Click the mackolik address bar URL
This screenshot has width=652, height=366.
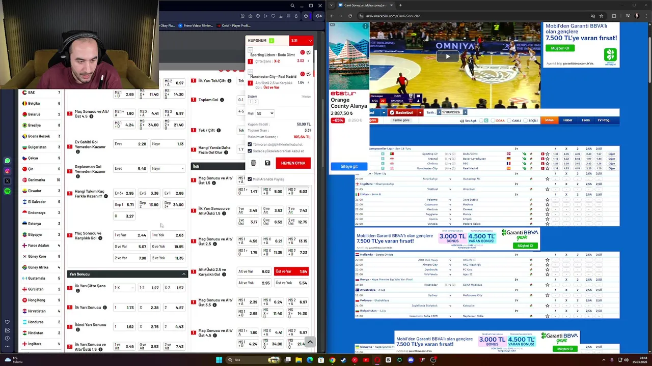[x=393, y=16]
